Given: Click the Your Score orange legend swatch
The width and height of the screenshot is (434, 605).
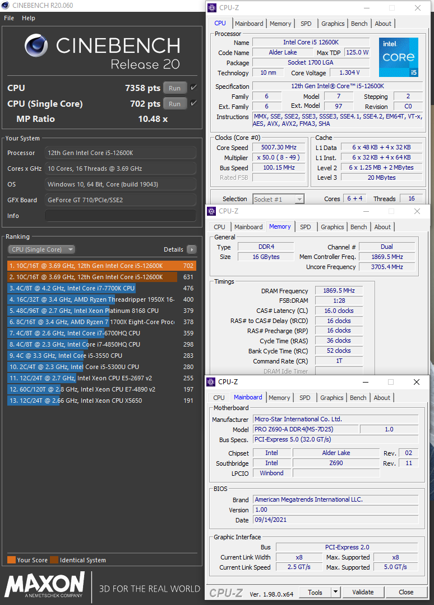Looking at the screenshot, I should pos(11,560).
